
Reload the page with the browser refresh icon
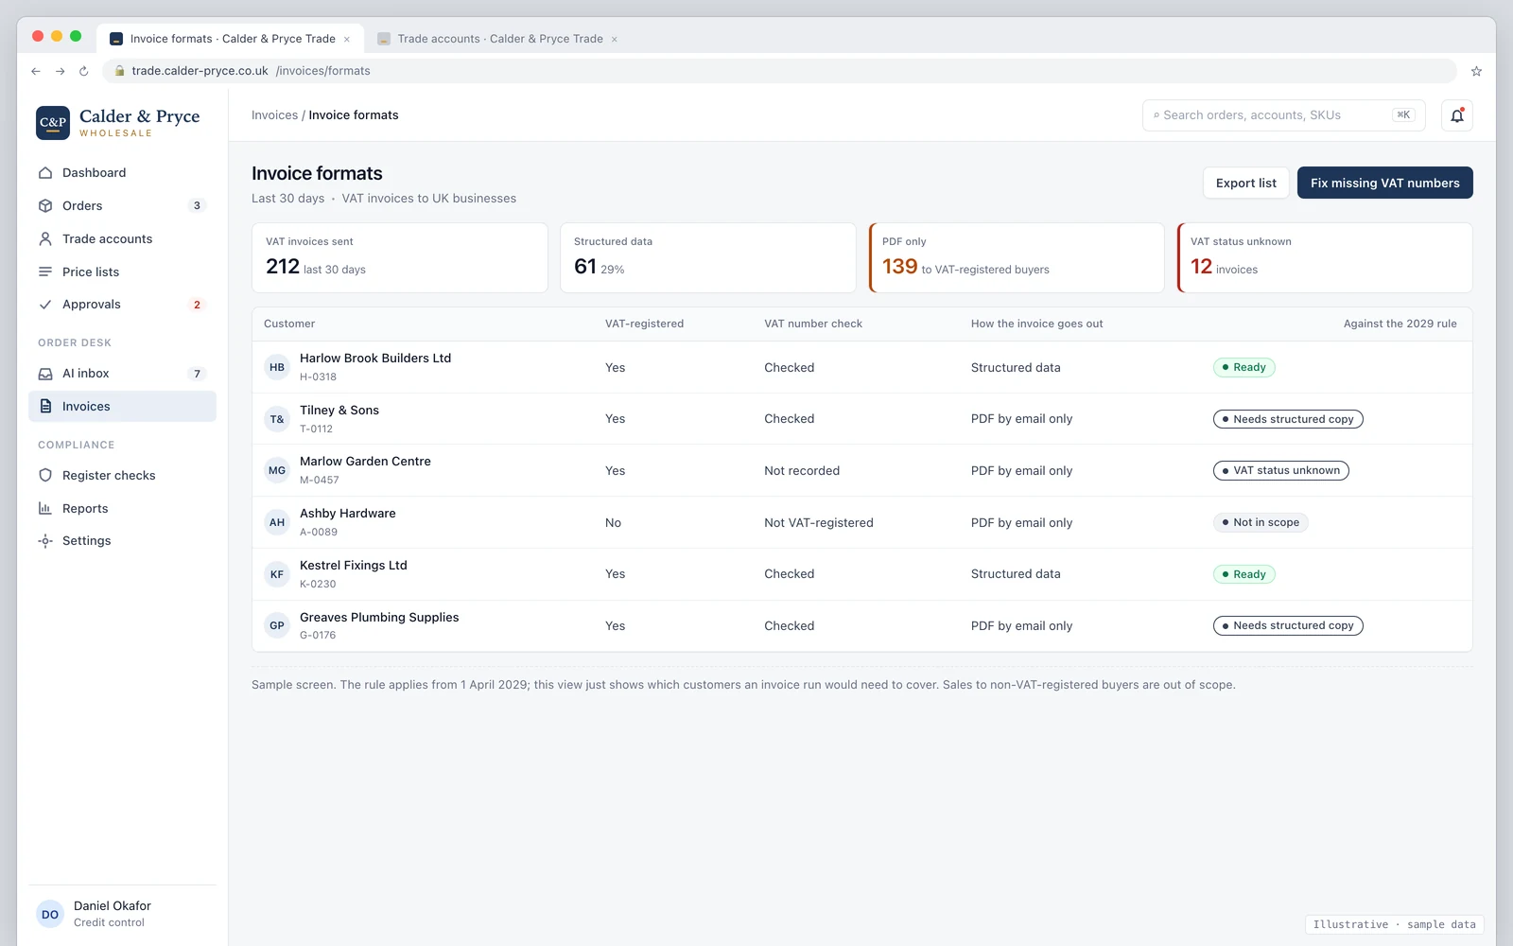point(84,71)
